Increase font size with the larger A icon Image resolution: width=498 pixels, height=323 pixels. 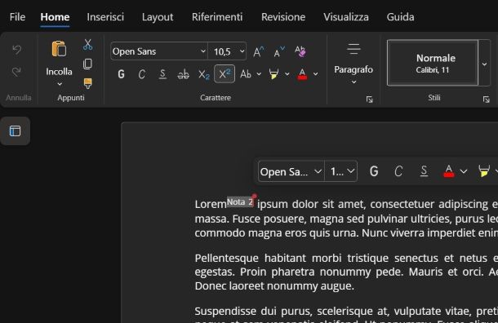[259, 51]
